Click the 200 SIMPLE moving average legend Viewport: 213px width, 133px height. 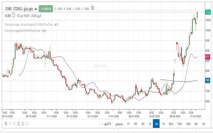[x=22, y=31]
